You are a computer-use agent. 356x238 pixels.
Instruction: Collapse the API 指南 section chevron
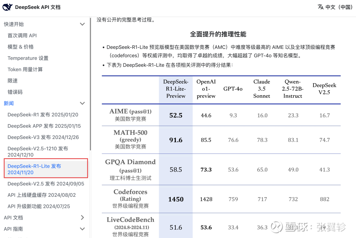coord(82,229)
